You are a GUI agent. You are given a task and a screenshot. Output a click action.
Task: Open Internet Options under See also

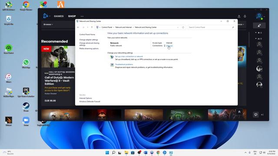point(86,98)
